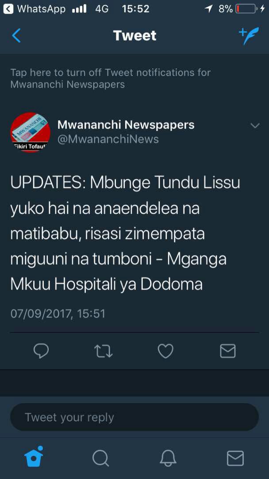Screen dimensions: 269x479
Task: Open the Search tab
Action: 100,458
